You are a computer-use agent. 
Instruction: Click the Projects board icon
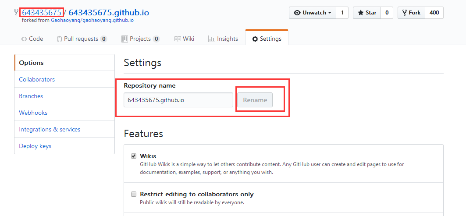(x=125, y=39)
